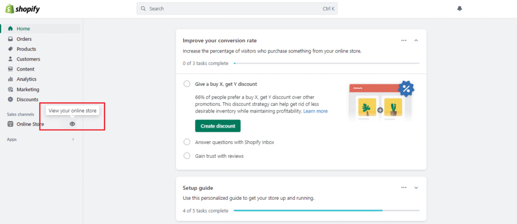
Task: Expand the Apps section in sidebar
Action: tap(73, 139)
